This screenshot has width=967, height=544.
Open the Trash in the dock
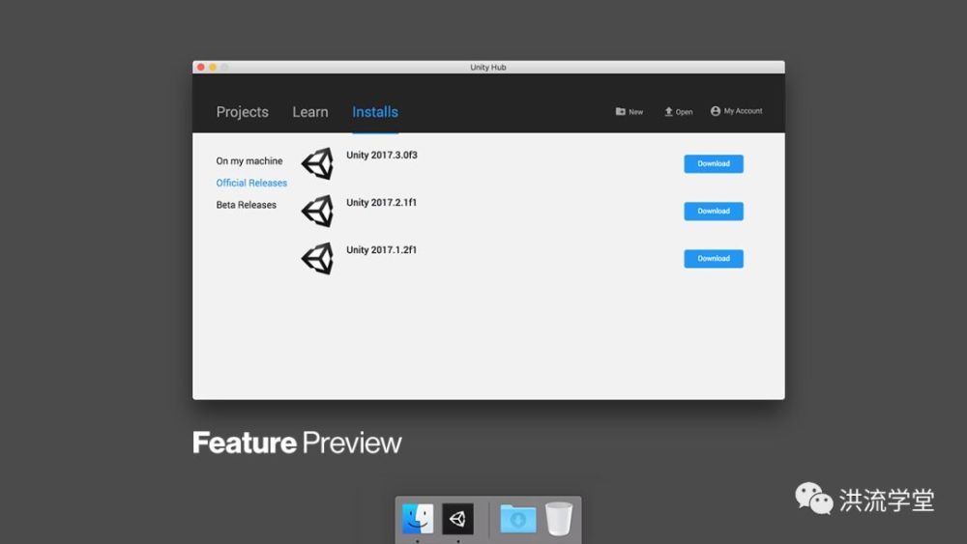pyautogui.click(x=559, y=519)
